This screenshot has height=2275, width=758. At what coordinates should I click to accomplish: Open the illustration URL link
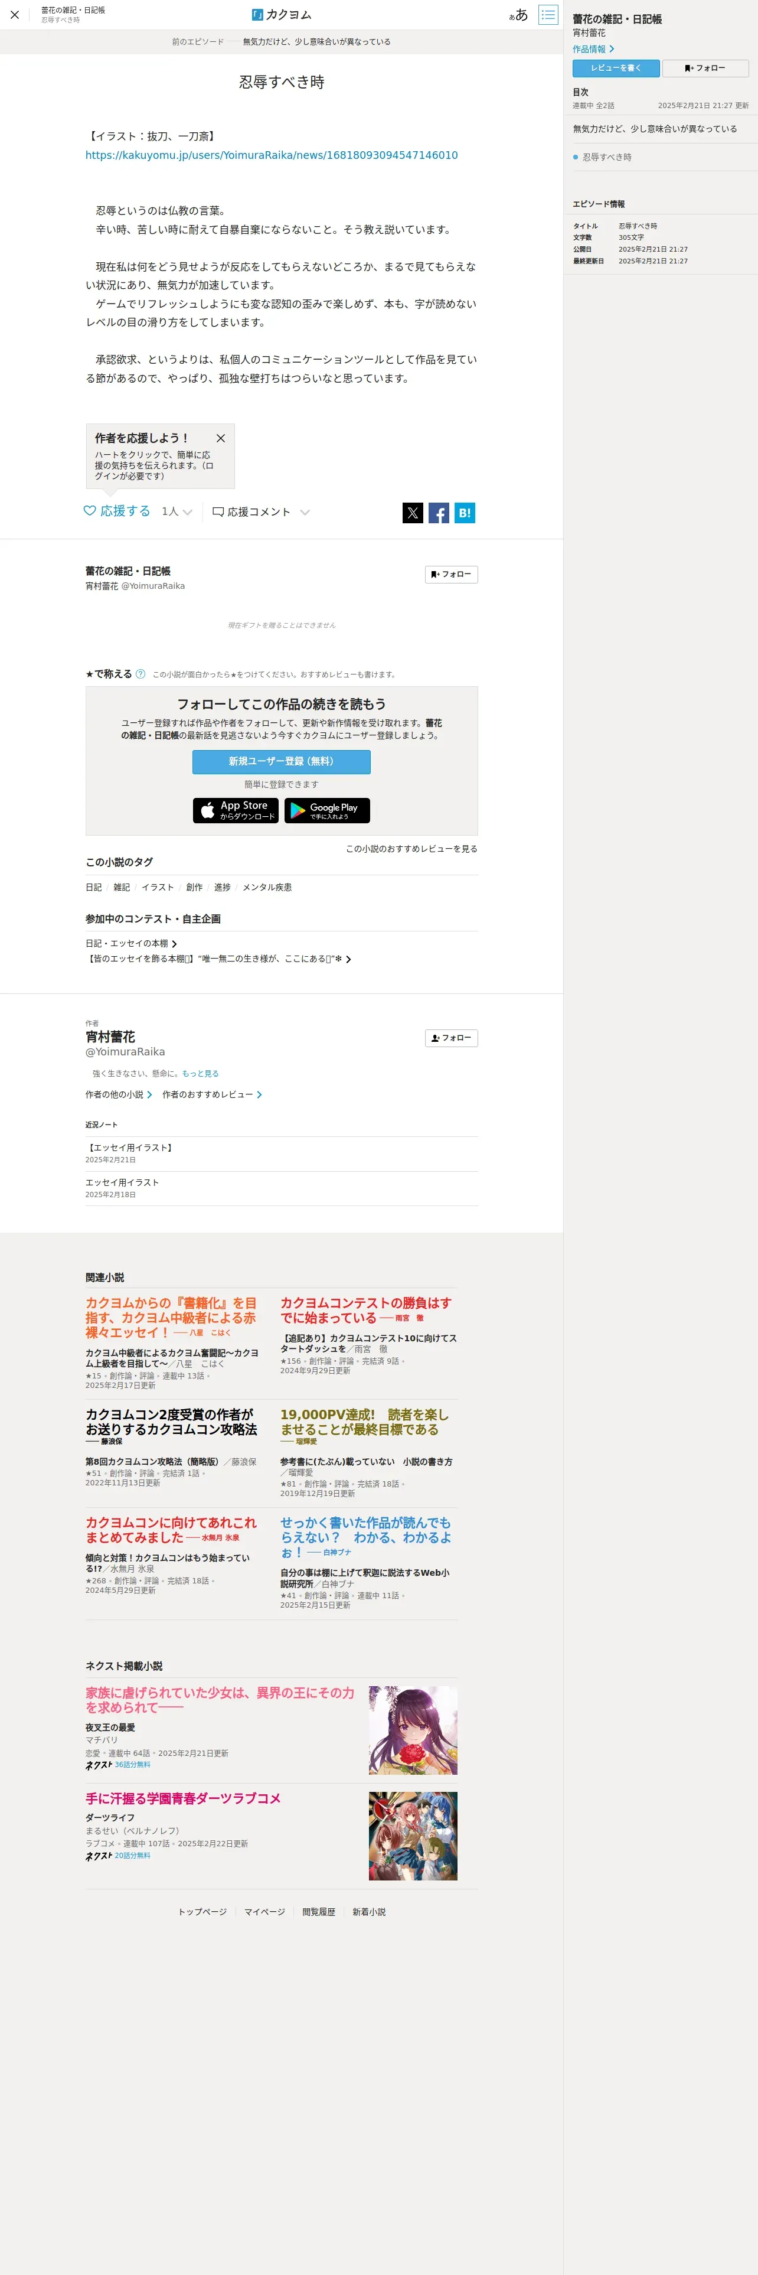tap(272, 155)
